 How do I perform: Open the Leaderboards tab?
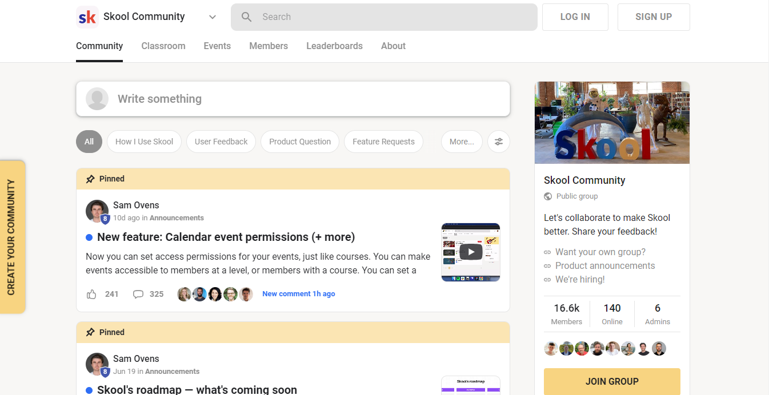point(334,46)
